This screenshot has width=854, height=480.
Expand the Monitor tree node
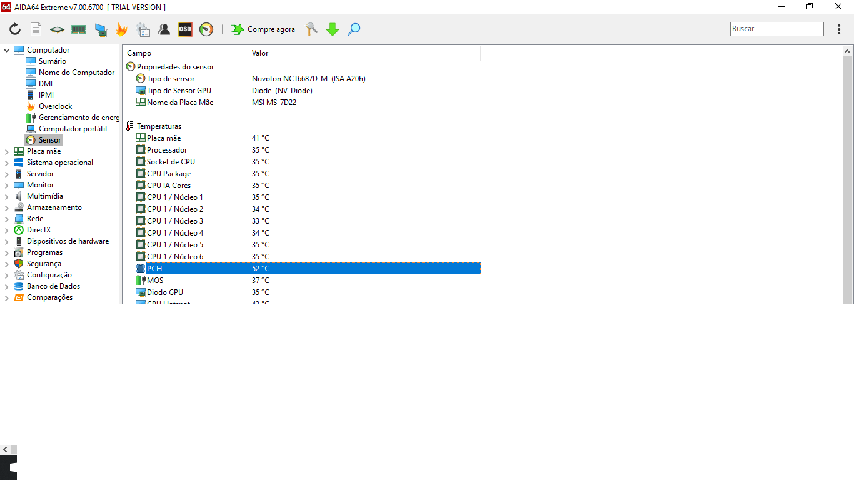[x=7, y=185]
